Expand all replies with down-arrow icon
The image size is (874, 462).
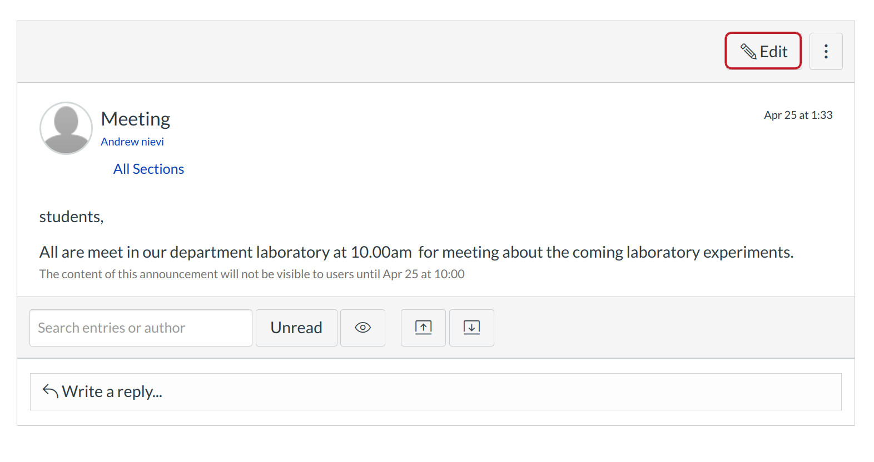pos(471,328)
